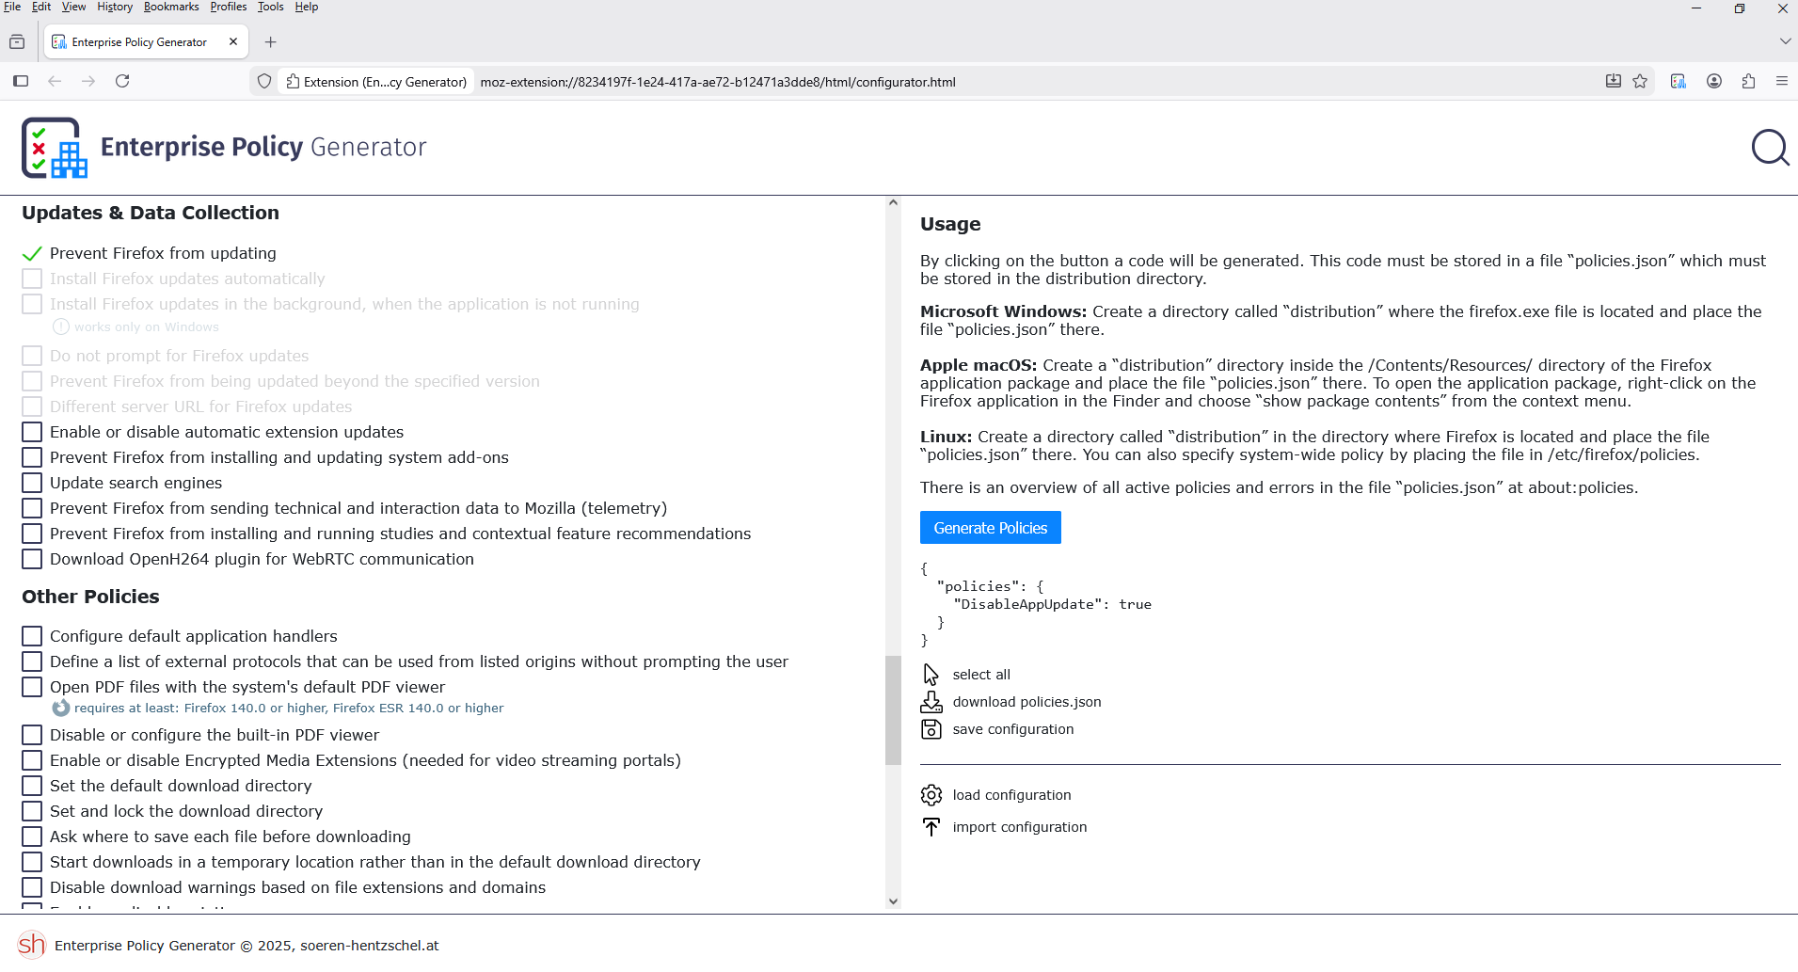Click the Enterprise Policy Generator logo icon
Image resolution: width=1798 pixels, height=972 pixels.
point(55,148)
